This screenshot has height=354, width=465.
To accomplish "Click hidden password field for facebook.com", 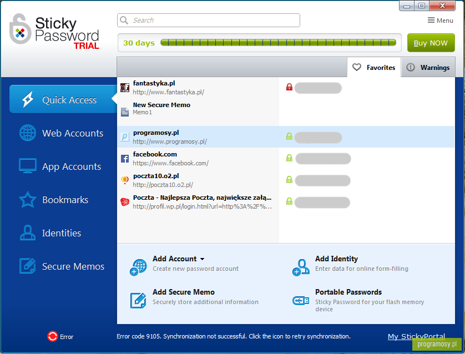I will (x=323, y=159).
